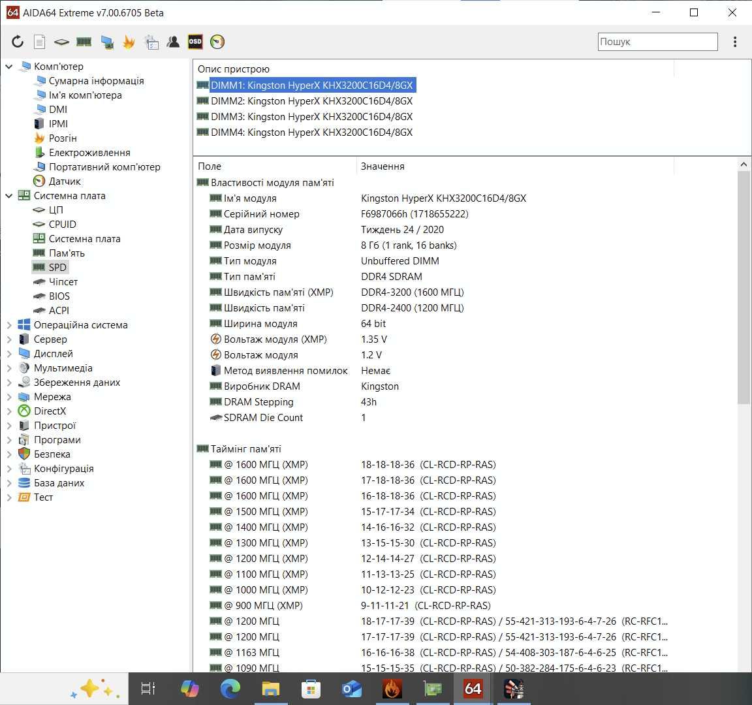Select Портативний комп'ютер tree item
The height and width of the screenshot is (705, 752).
[x=104, y=167]
